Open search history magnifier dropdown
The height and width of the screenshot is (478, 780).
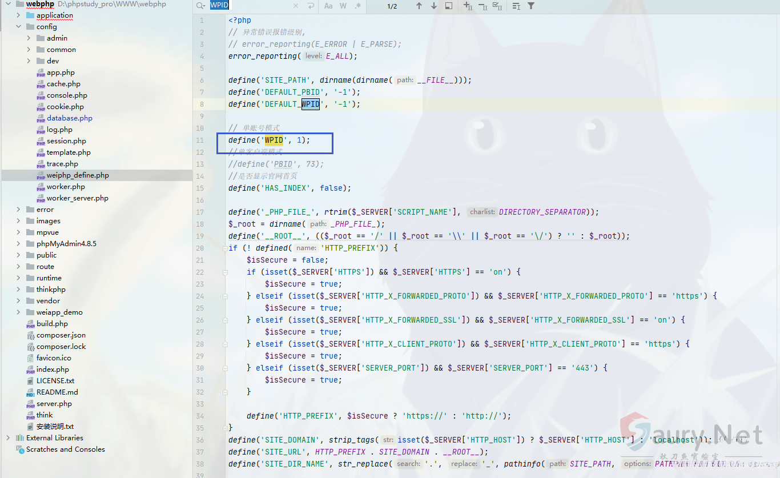click(200, 6)
